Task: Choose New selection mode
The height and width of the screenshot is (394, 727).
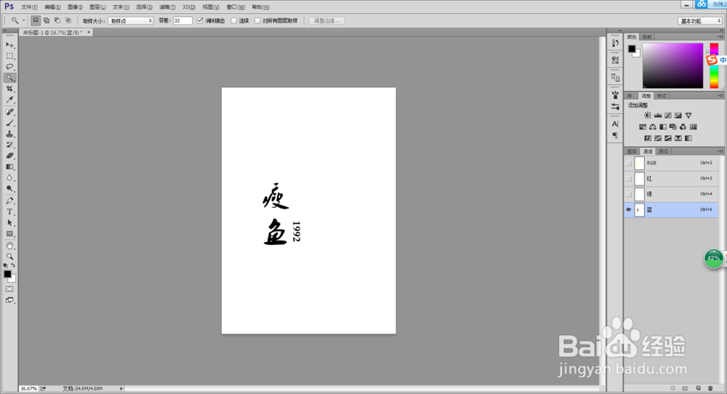Action: pos(36,20)
